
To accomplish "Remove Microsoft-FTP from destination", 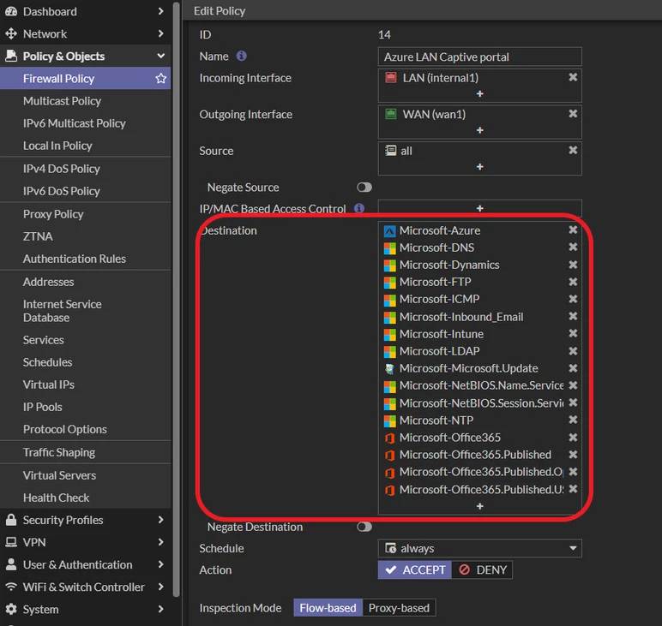I will point(573,282).
